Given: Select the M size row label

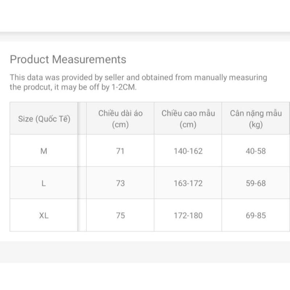Looking at the screenshot, I should (x=44, y=151).
